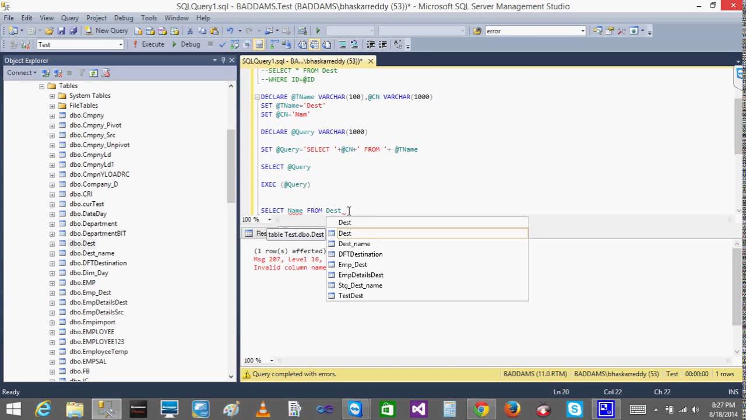Click the Object Explorer scrollbar down arrow
Viewport: 746px width, 420px height.
[231, 376]
